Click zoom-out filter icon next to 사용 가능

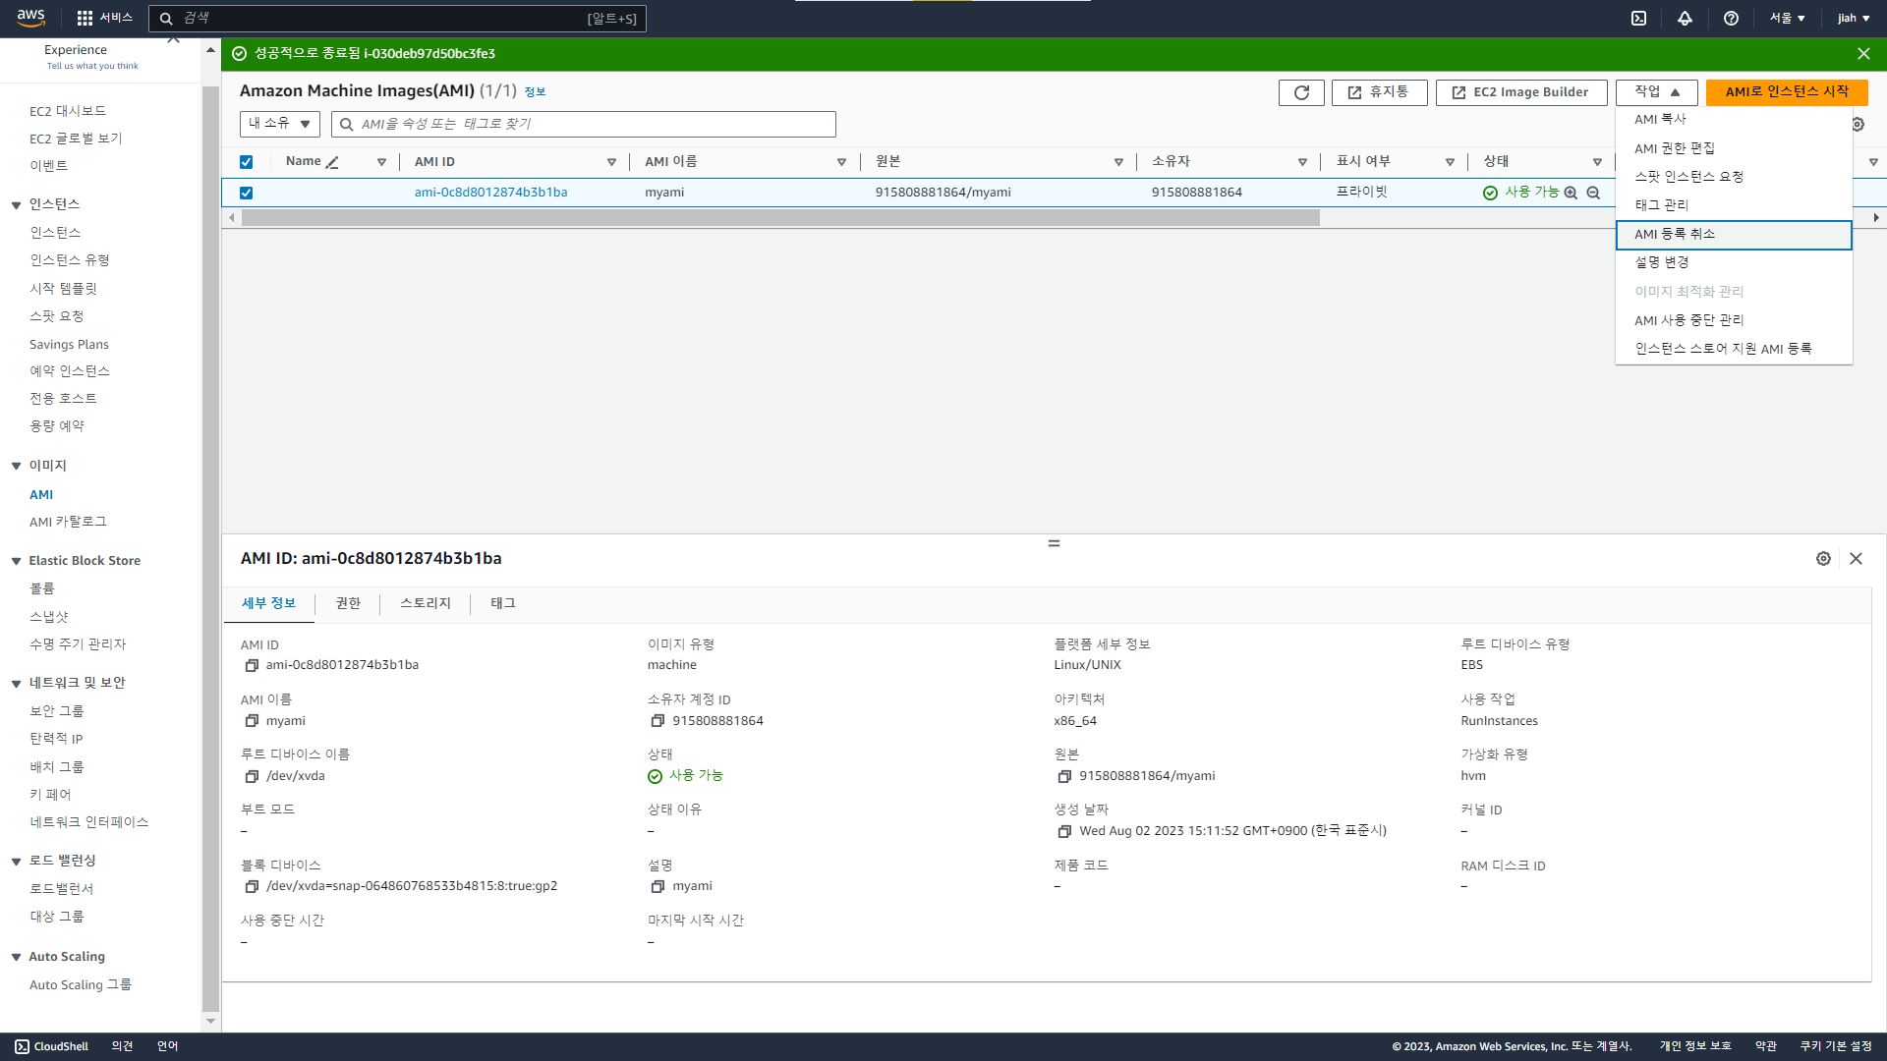click(x=1593, y=193)
